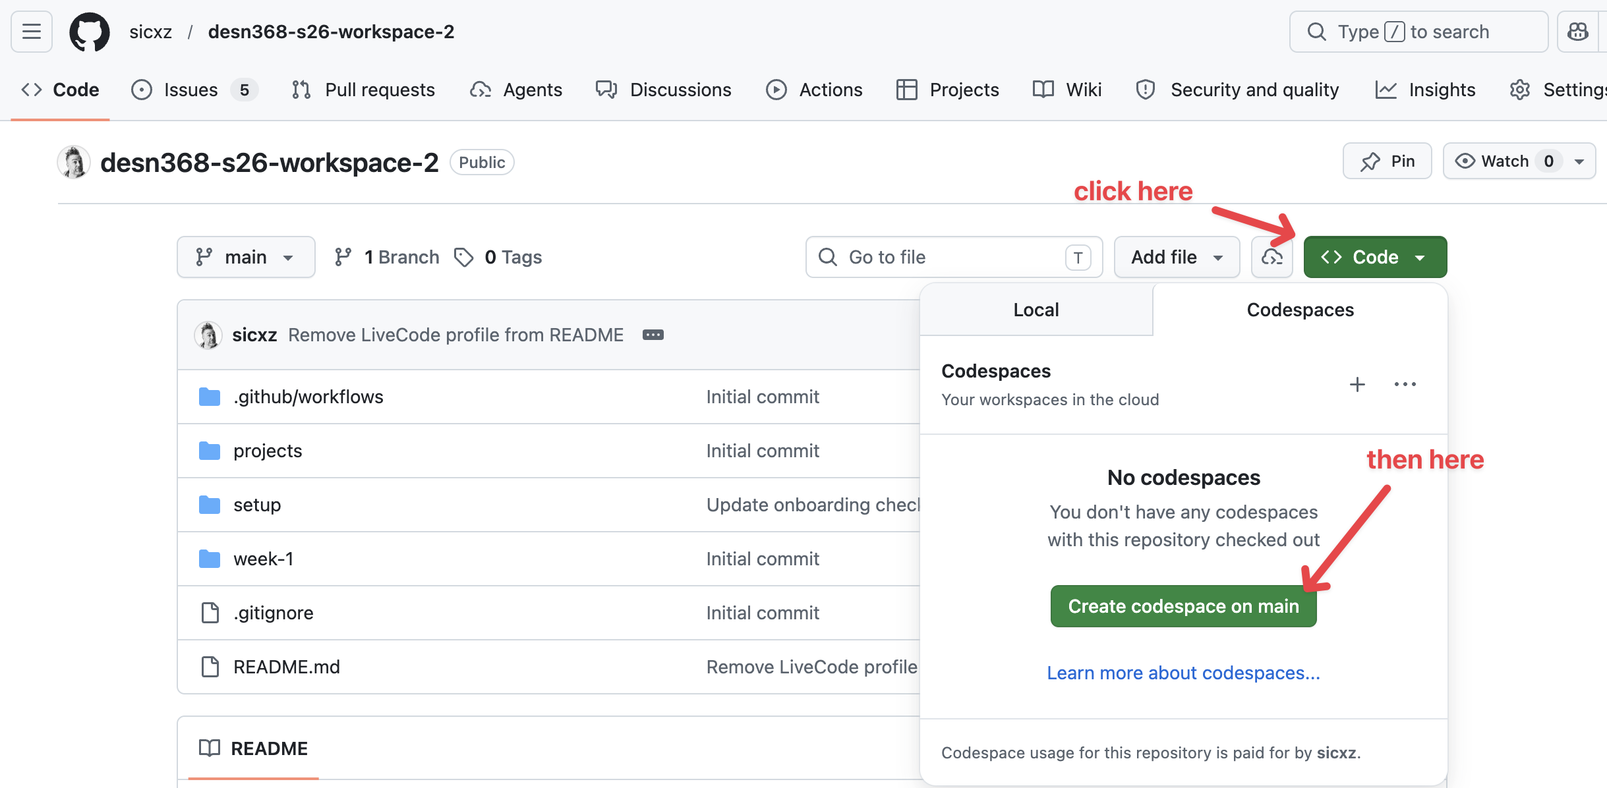This screenshot has width=1607, height=788.
Task: Expand the Add file dropdown
Action: (x=1177, y=257)
